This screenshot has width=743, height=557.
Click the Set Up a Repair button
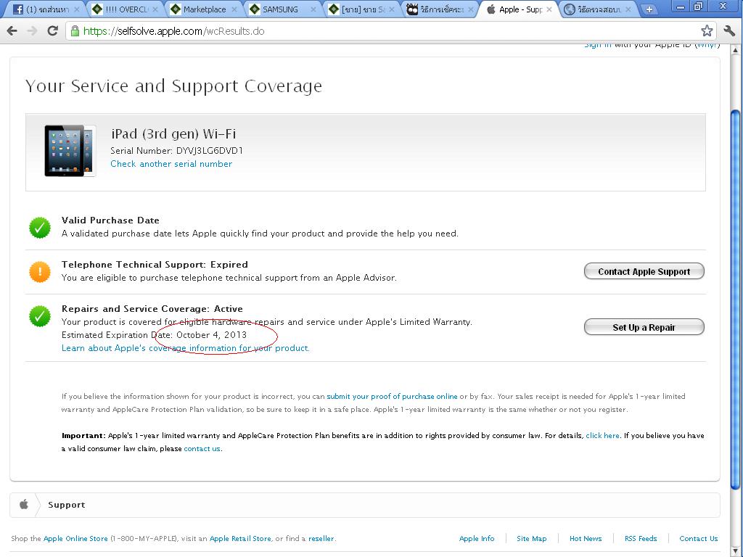[644, 327]
